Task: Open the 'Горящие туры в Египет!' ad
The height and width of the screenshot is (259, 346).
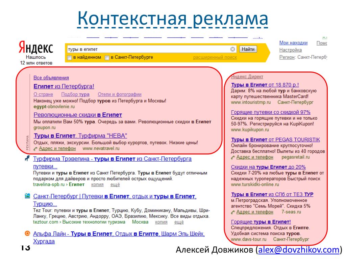Action: (x=261, y=222)
